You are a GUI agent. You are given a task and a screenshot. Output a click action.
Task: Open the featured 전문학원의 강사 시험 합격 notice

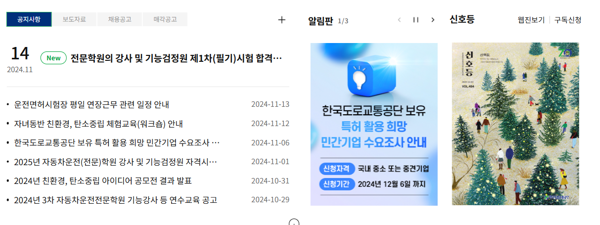[x=177, y=58]
